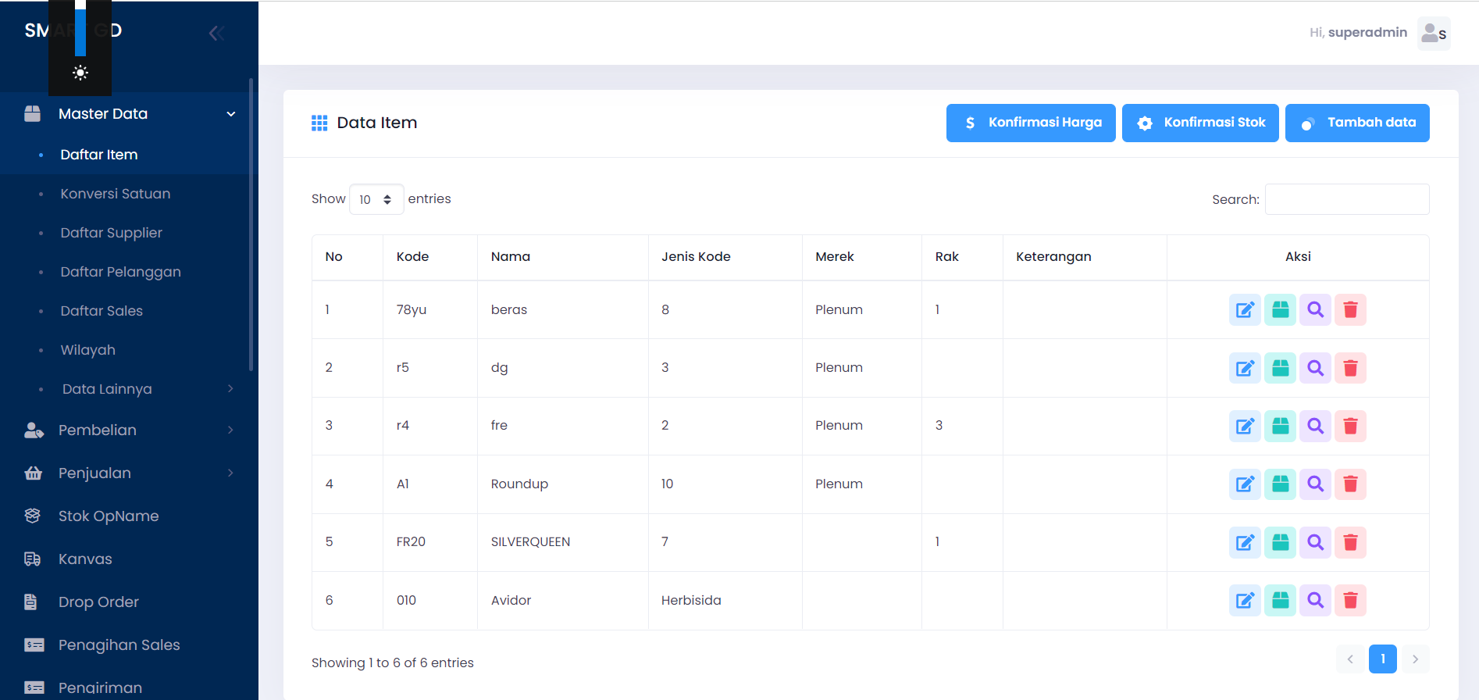Delete the Roundup item with trash icon
This screenshot has height=700, width=1479.
[x=1350, y=484]
